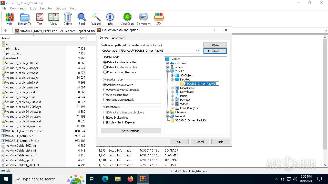Image resolution: width=328 pixels, height=184 pixels.
Task: Open Task View on the taskbar
Action: click(x=92, y=179)
